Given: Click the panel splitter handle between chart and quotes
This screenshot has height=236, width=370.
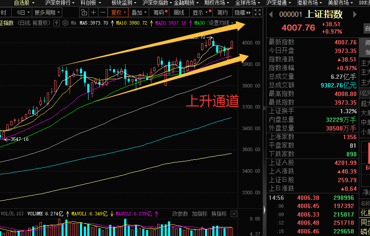Looking at the screenshot, I should coord(264,108).
